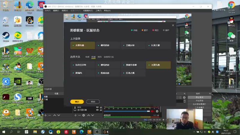Image resolution: width=240 pixels, height=135 pixels.
Task: Open scene transition properties gear
Action: [184, 97]
